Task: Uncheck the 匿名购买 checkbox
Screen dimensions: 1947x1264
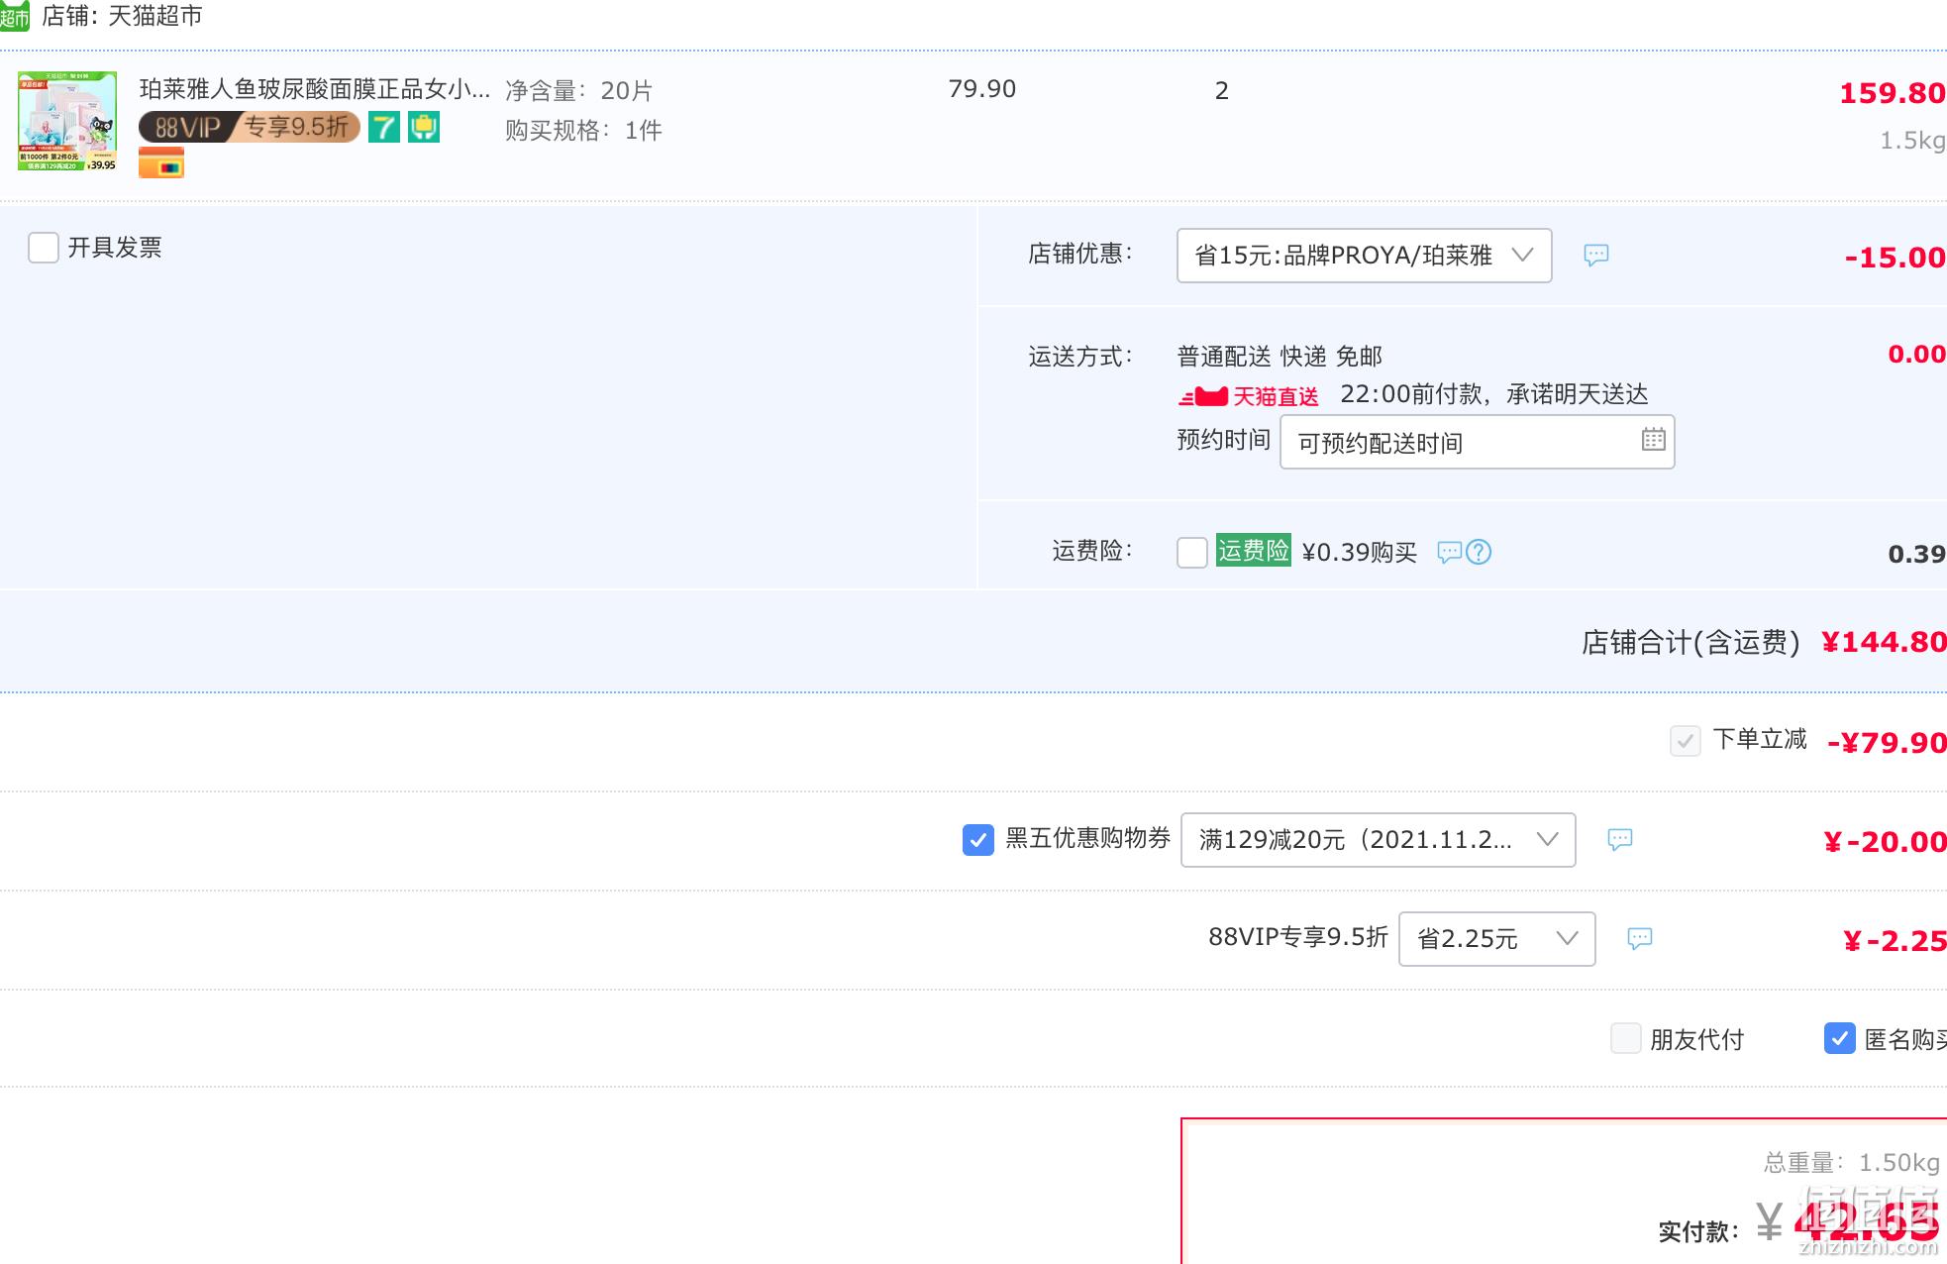Action: pyautogui.click(x=1840, y=1038)
